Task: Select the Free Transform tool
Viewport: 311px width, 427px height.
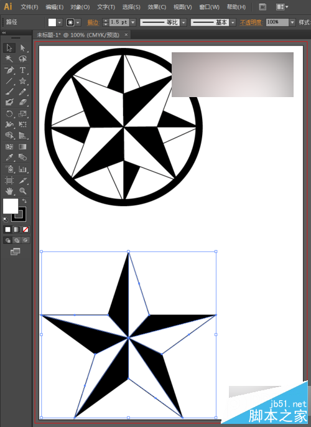Action: click(22, 124)
